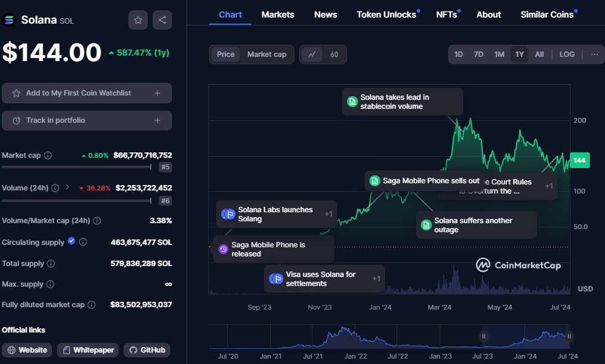Open the Whitepaper link
Image resolution: width=605 pixels, height=364 pixels.
[x=88, y=350]
